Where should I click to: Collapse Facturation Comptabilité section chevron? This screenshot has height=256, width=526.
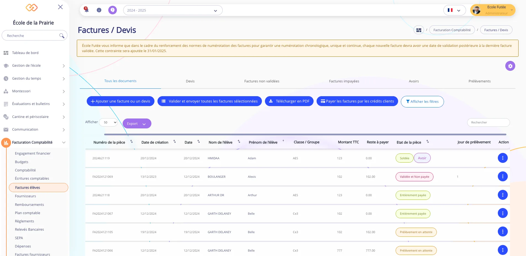point(64,142)
